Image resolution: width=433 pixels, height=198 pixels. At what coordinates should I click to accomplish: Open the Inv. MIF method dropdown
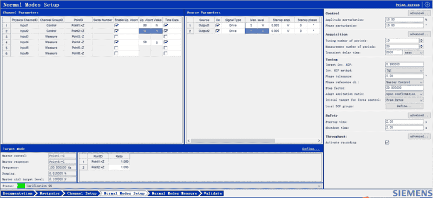click(421, 71)
